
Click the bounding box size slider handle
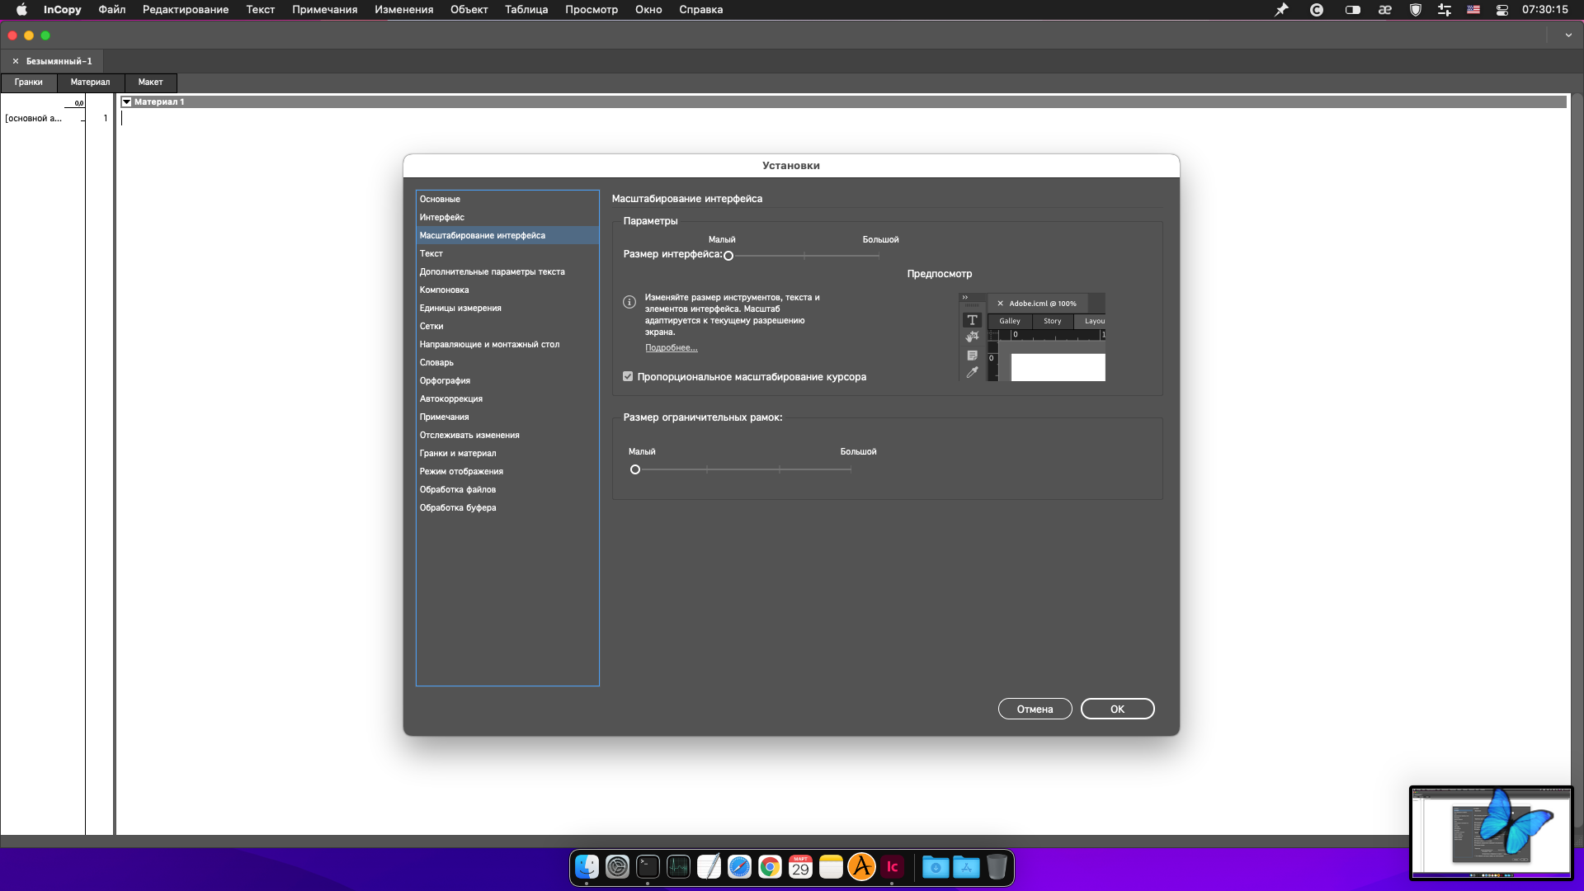pos(635,470)
